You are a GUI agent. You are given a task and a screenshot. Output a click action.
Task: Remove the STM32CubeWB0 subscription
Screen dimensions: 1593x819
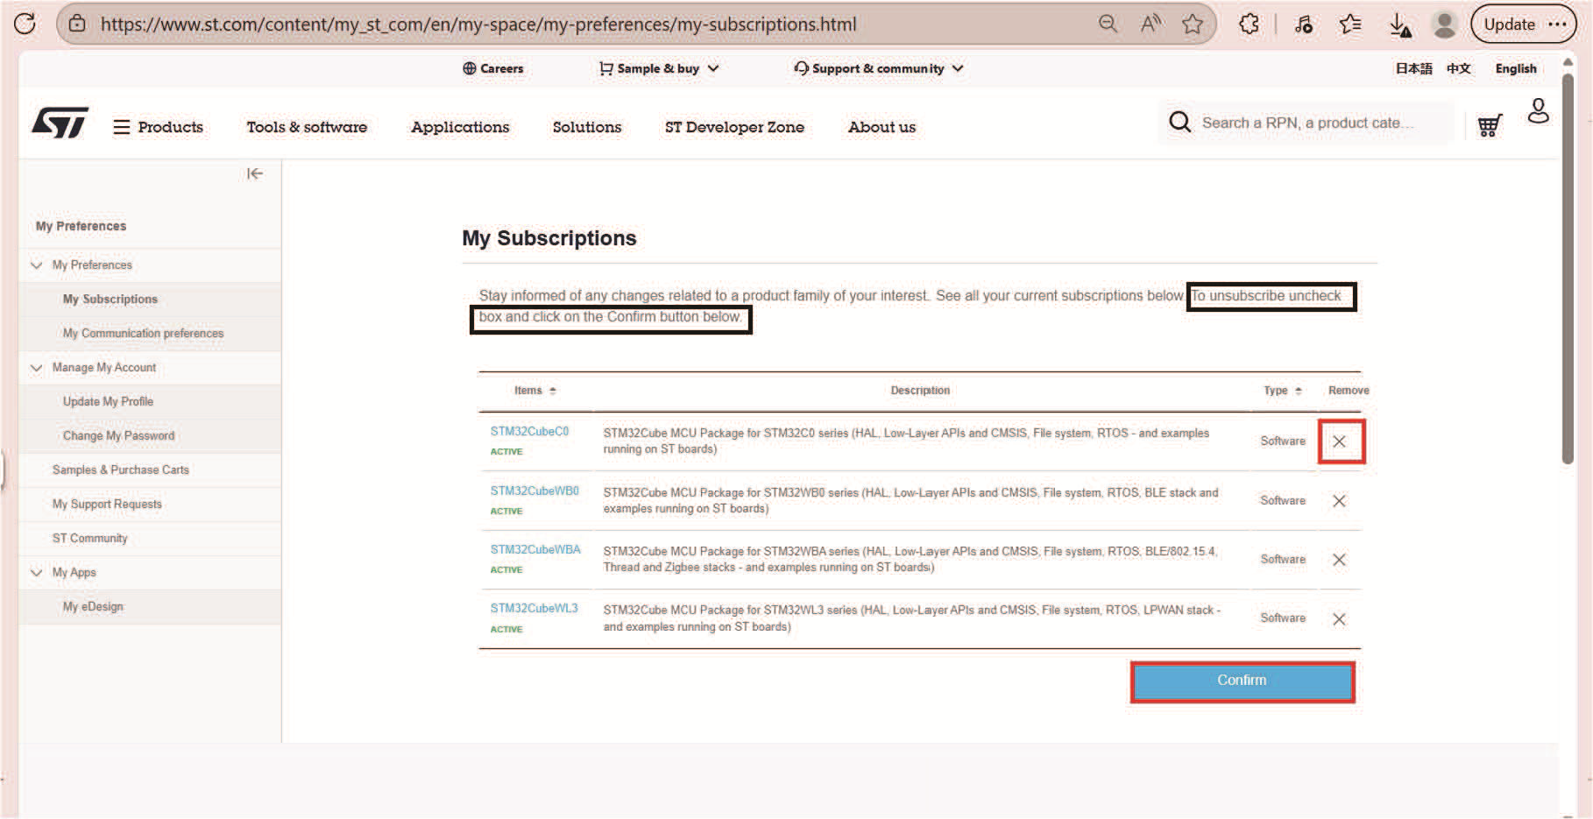1339,501
